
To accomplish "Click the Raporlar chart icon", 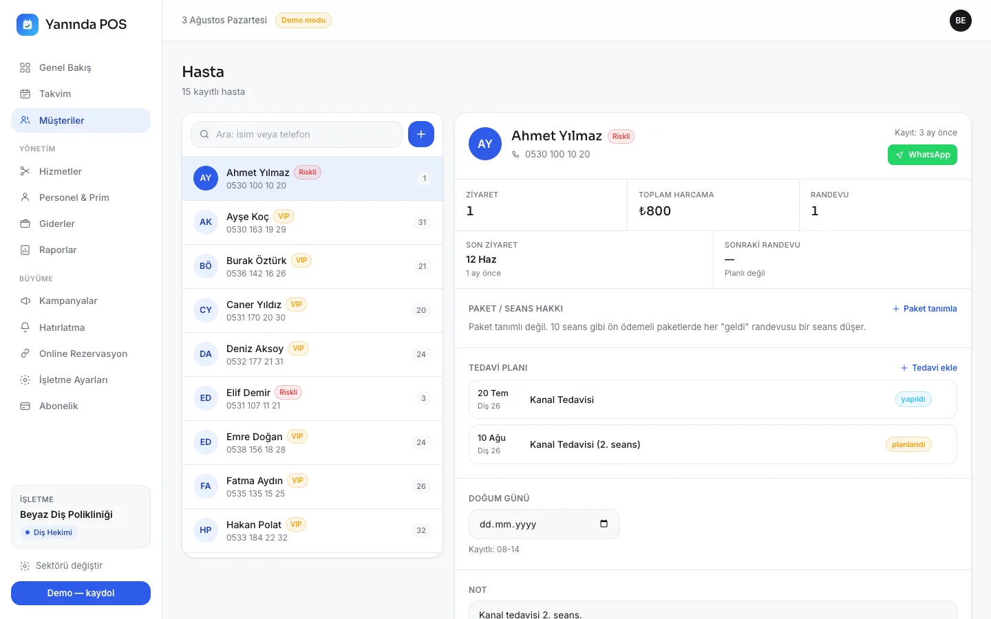I will pos(25,250).
